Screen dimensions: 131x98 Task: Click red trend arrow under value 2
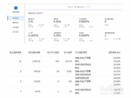[120, 39]
